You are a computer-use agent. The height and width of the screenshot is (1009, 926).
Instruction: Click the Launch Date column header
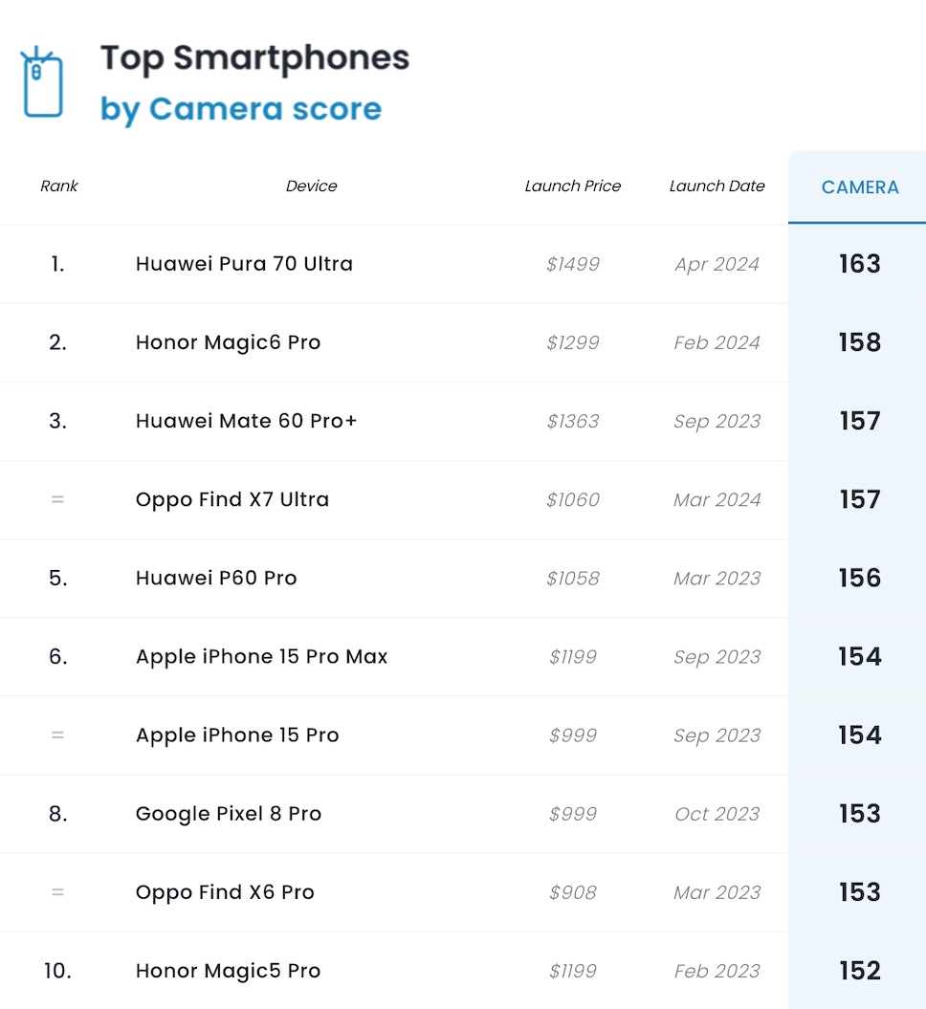[717, 186]
